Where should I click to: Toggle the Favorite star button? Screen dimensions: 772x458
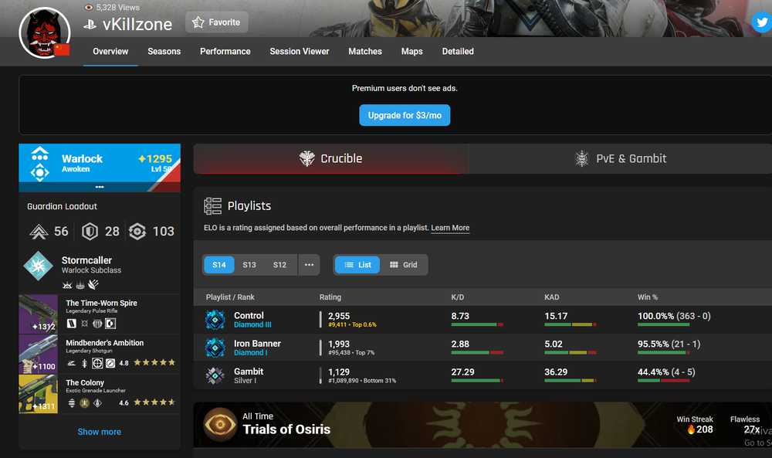click(x=217, y=22)
